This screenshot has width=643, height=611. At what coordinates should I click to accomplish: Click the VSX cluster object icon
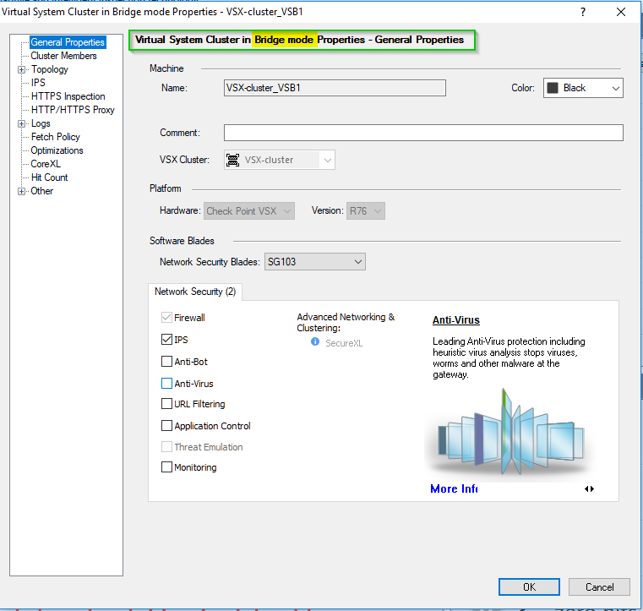pyautogui.click(x=233, y=160)
